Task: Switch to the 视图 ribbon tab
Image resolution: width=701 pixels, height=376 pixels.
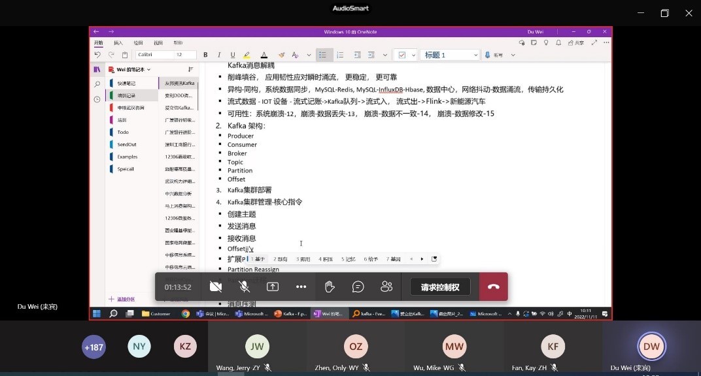Action: (x=158, y=43)
